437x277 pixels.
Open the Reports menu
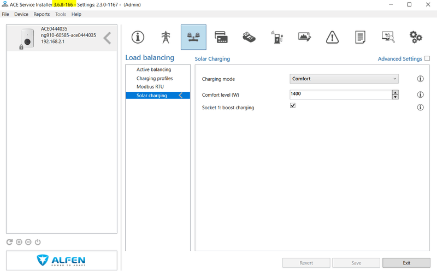[42, 14]
